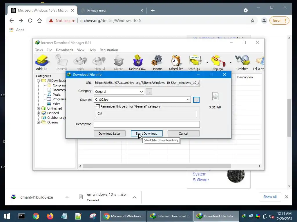Viewport: 297px width, 222px height.
Task: Expand the Unfinished tree node
Action: coord(39,109)
